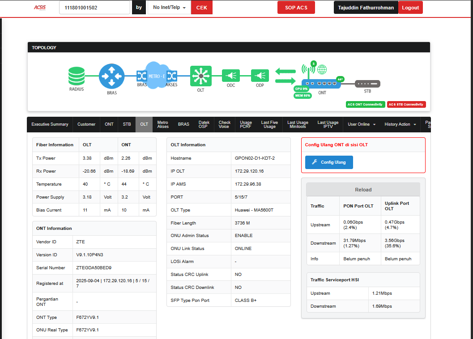Click the TOPOLOGY panel header
The image size is (473, 339).
pyautogui.click(x=229, y=47)
